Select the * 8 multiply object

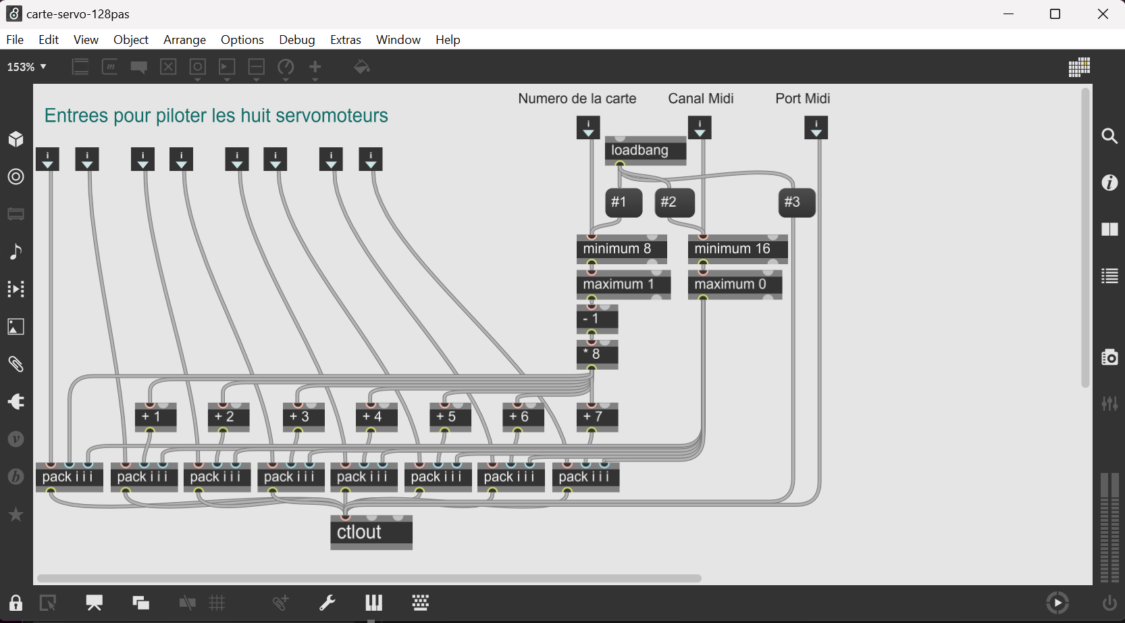click(598, 355)
